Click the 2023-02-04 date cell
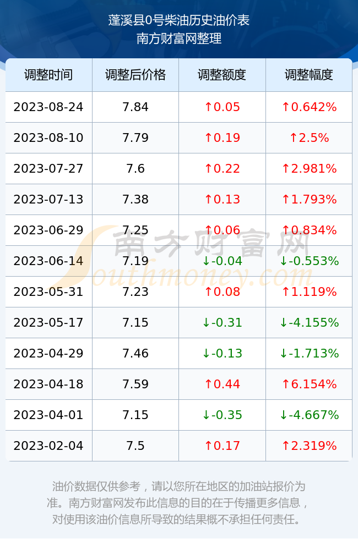This screenshot has width=358, height=539. coord(48,446)
